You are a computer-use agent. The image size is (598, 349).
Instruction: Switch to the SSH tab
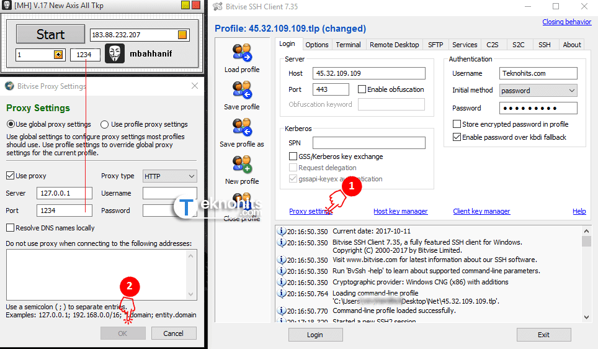pyautogui.click(x=545, y=45)
